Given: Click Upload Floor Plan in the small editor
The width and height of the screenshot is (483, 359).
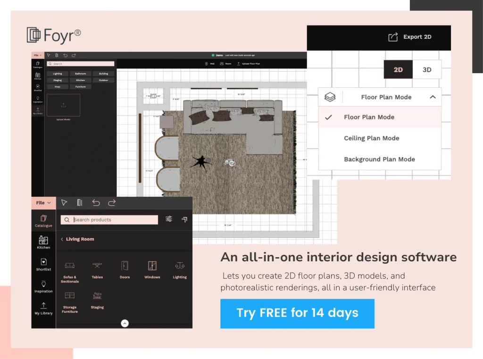Looking at the screenshot, I should 248,64.
